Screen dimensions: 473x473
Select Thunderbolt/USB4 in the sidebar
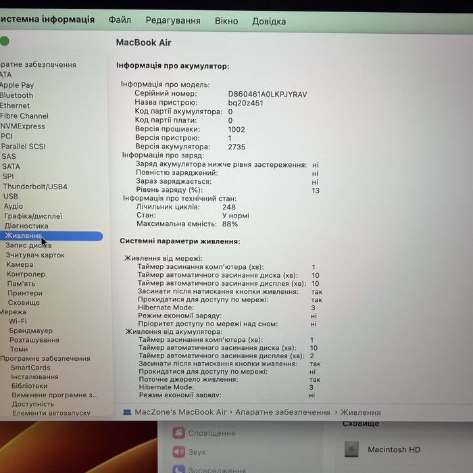tap(35, 186)
